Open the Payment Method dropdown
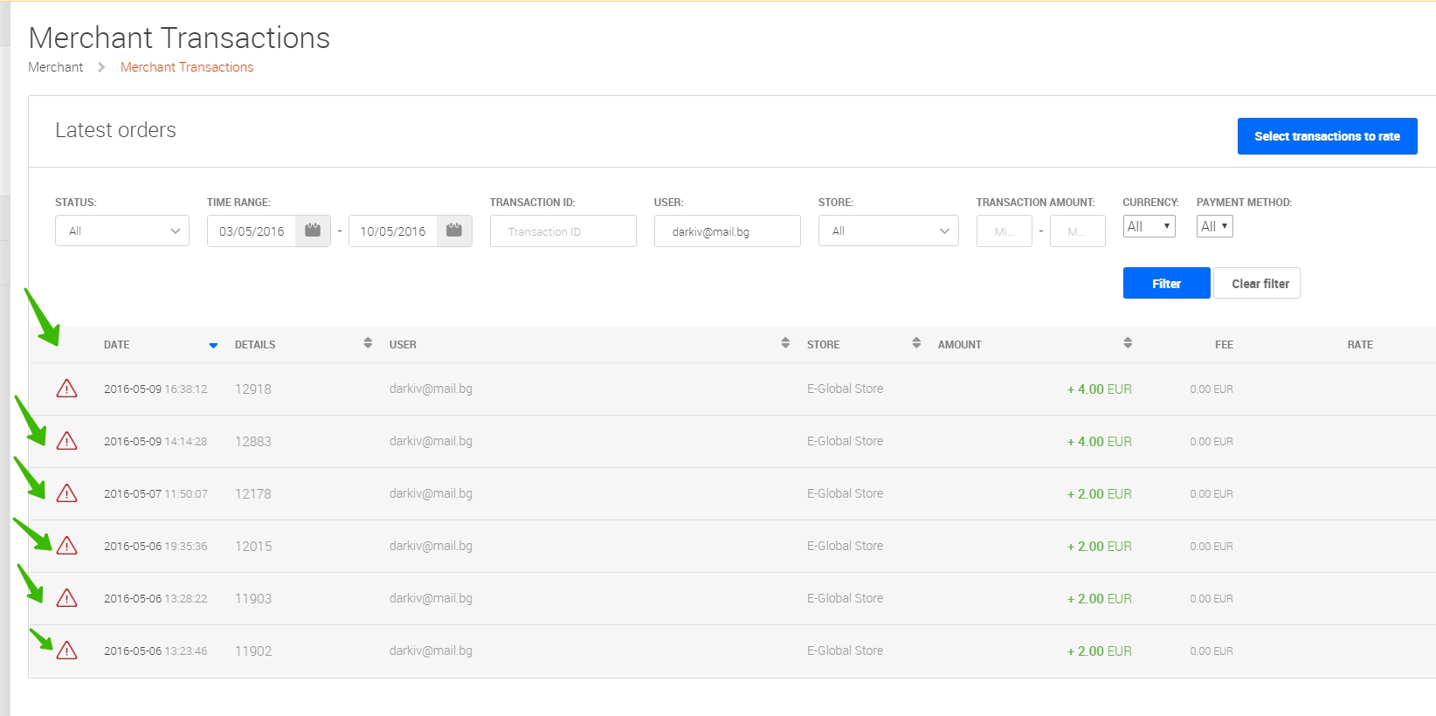The image size is (1436, 716). coord(1214,226)
